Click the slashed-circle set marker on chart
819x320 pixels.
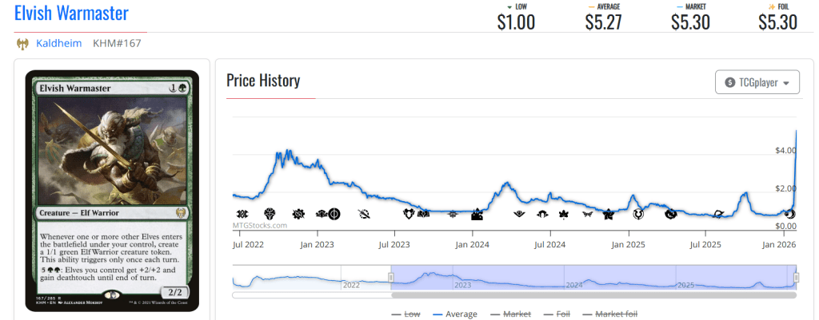point(365,213)
